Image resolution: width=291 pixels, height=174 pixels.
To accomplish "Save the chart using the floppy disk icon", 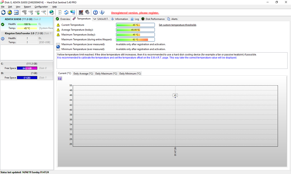I will 60,78.
